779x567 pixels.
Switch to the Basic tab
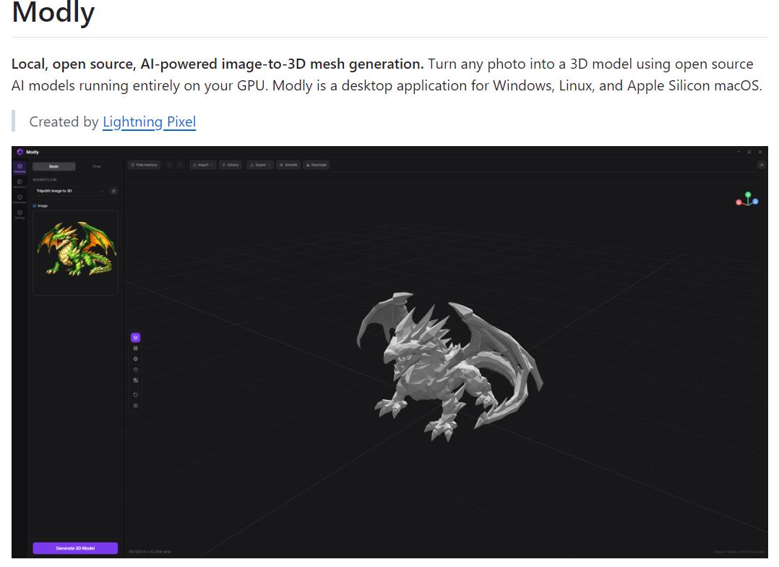click(53, 166)
